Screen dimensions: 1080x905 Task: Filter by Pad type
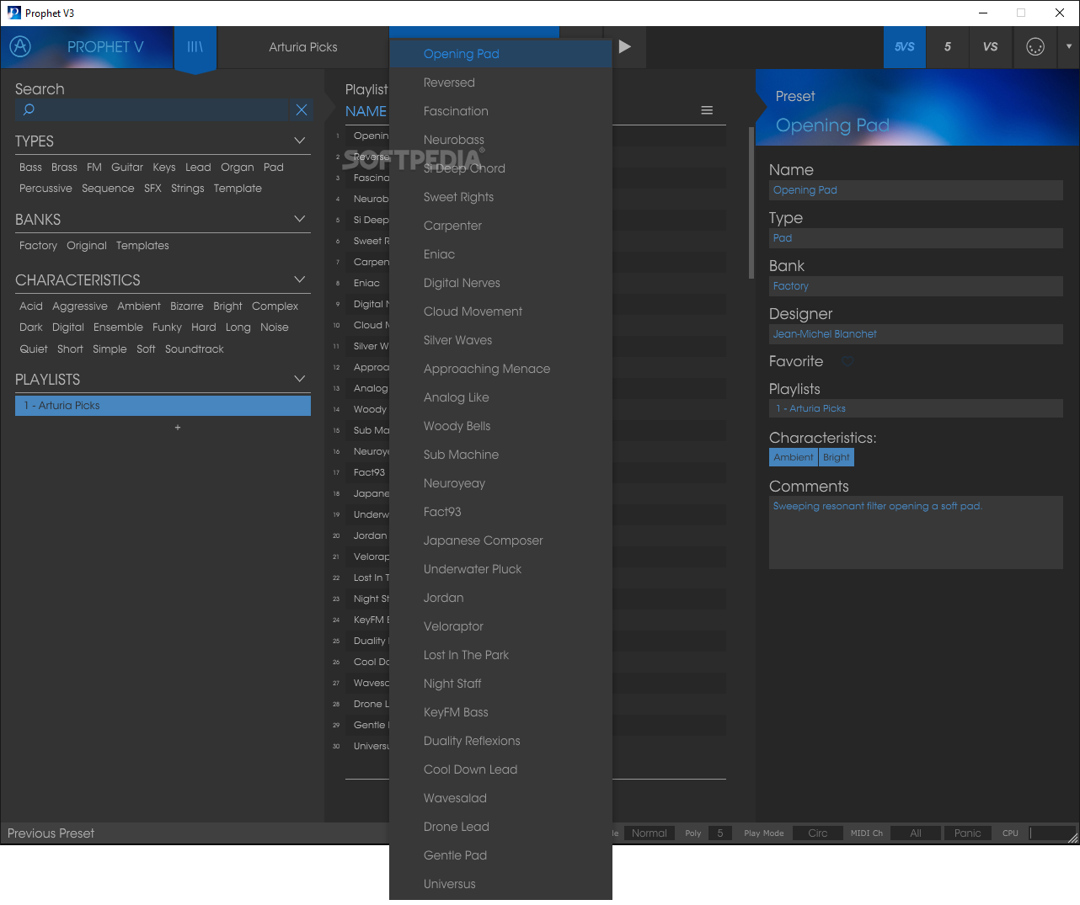(x=274, y=168)
